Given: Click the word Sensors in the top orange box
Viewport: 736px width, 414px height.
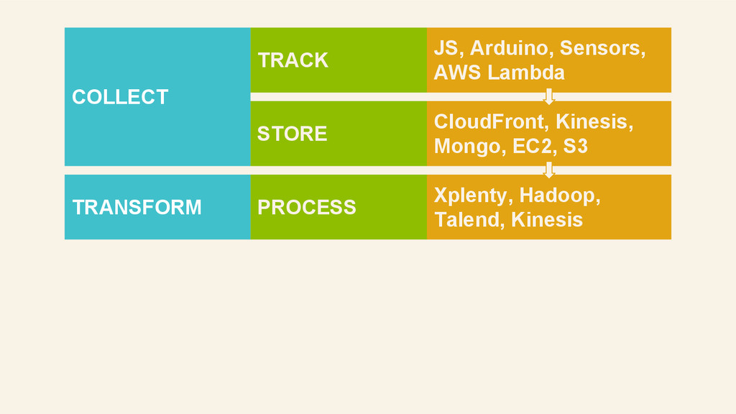Looking at the screenshot, I should point(603,48).
